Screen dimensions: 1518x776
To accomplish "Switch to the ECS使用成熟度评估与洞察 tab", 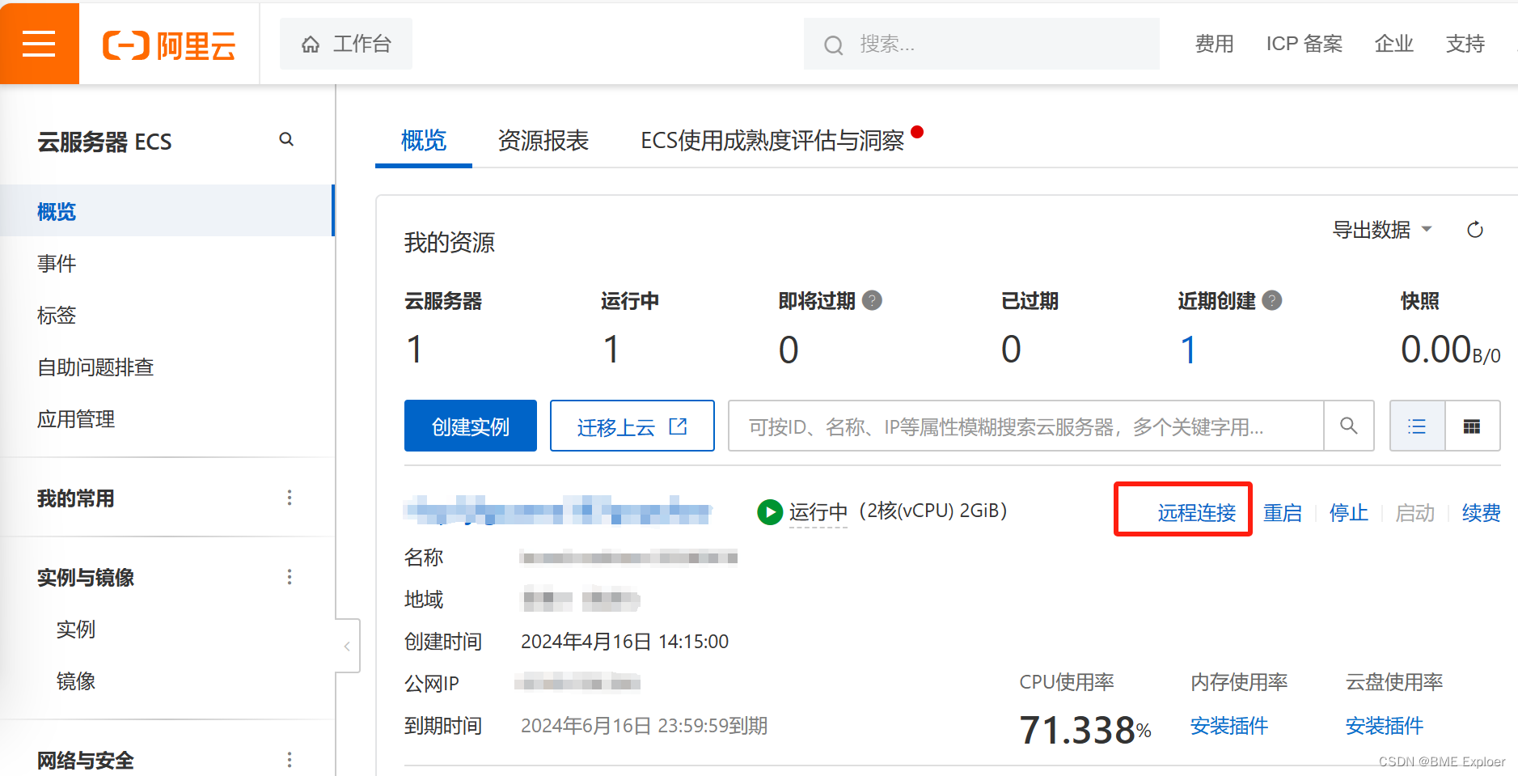I will [x=772, y=141].
